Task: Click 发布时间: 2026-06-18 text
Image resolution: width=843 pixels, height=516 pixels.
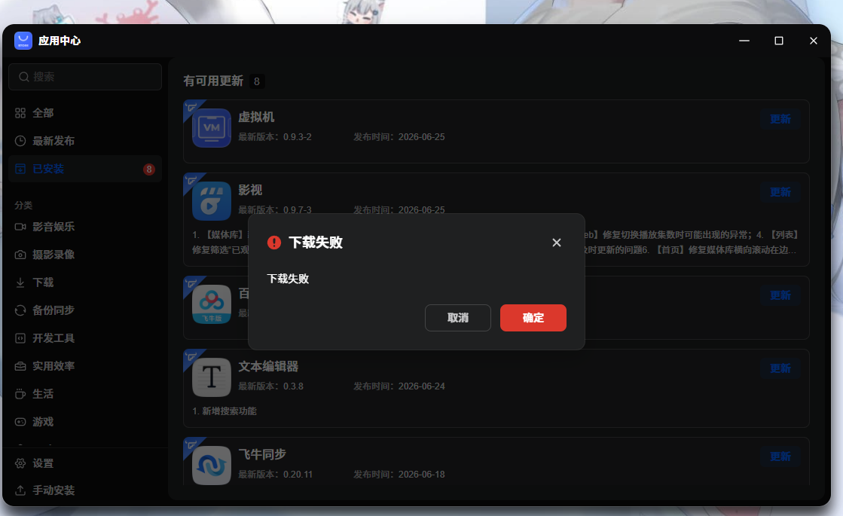Action: click(399, 475)
